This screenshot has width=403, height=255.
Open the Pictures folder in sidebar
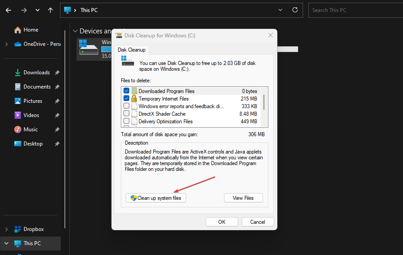pyautogui.click(x=33, y=101)
